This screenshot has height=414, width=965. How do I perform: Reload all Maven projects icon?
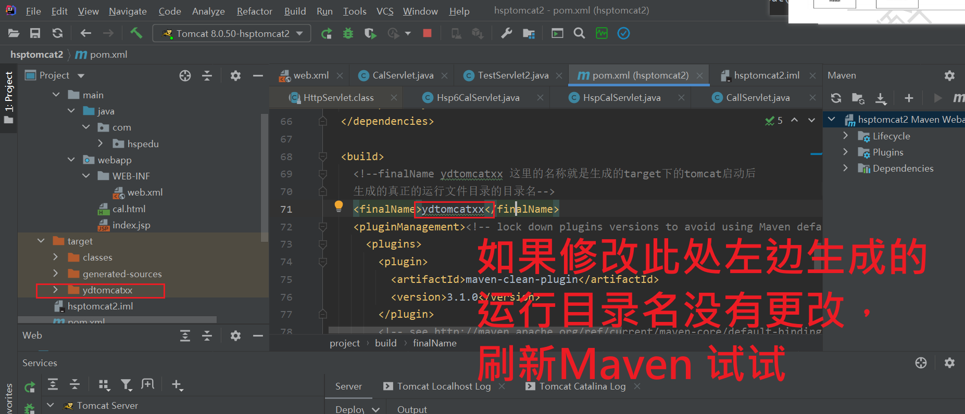pos(836,98)
